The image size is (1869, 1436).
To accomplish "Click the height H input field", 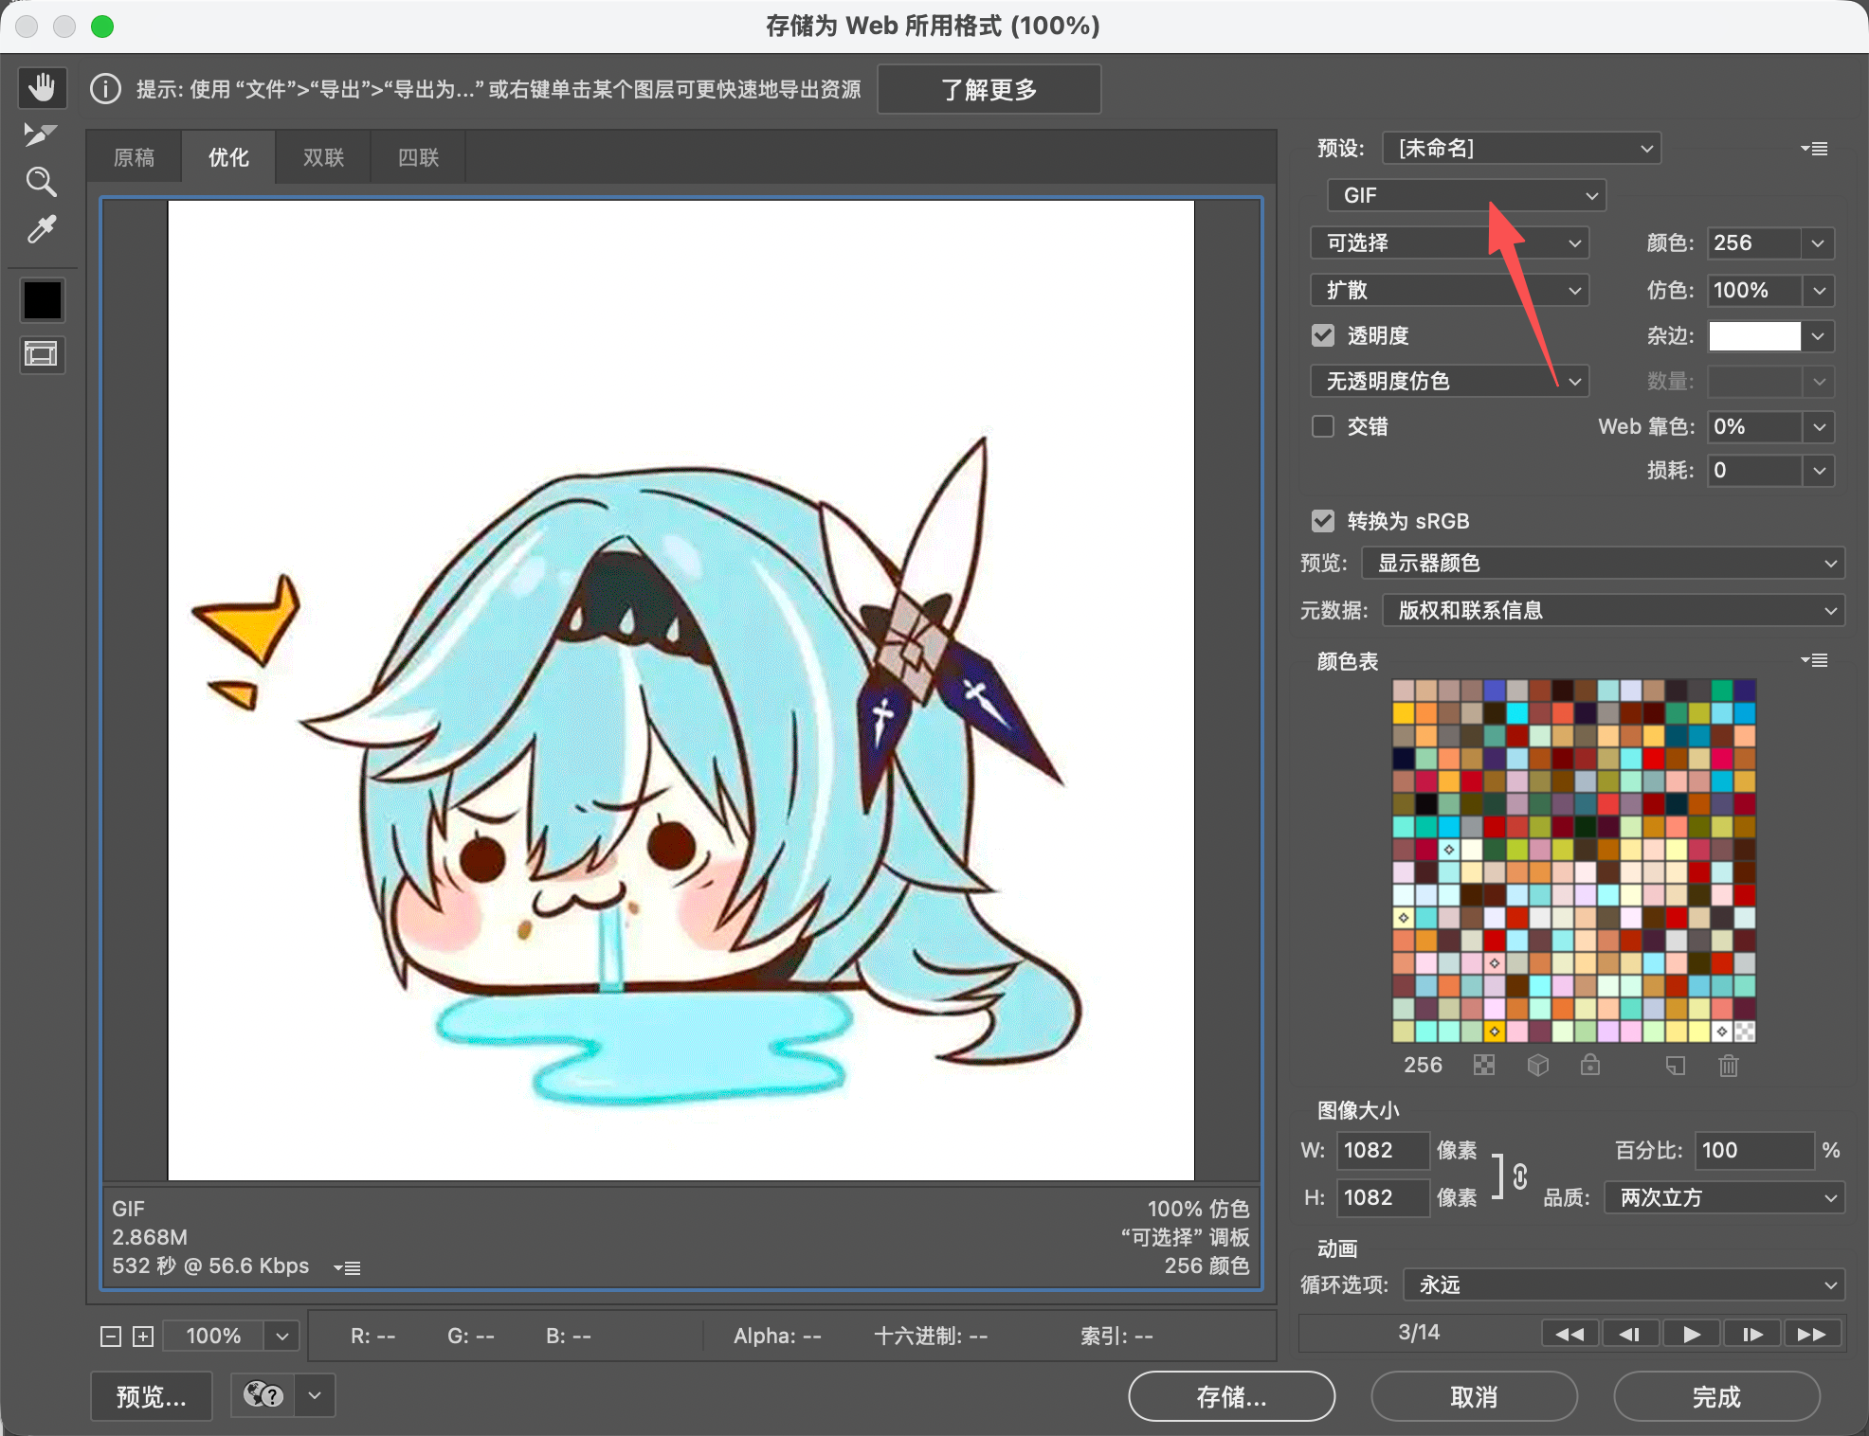I will point(1383,1197).
